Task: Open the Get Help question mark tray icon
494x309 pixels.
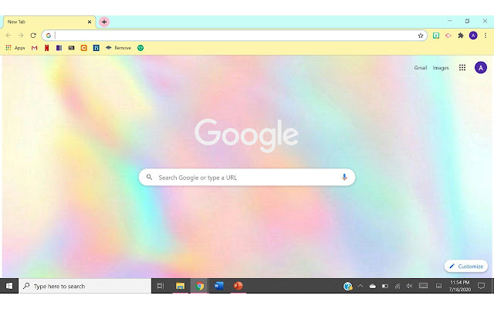Action: [x=347, y=286]
